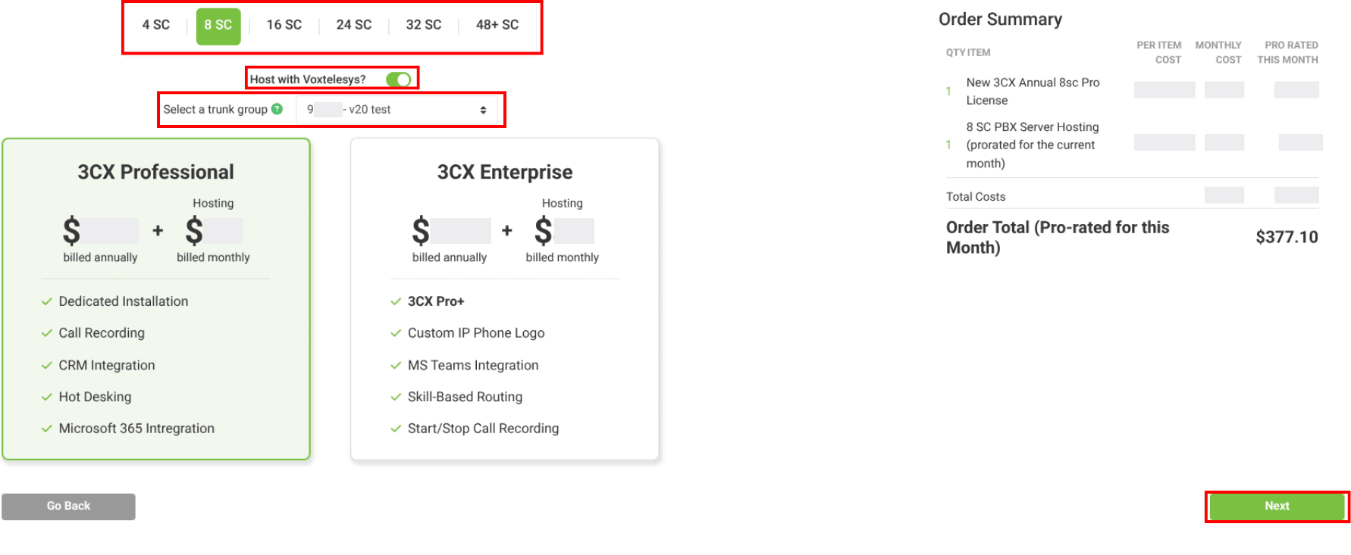Click the Microsoft 365 Intregration checkmark icon
1351x555 pixels.
click(46, 429)
